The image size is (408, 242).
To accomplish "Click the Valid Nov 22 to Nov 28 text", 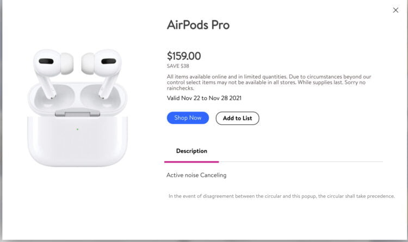I will (x=204, y=98).
